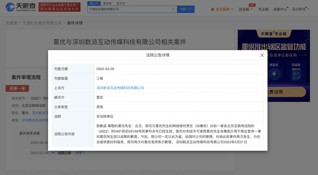The width and height of the screenshot is (318, 175).
Task: Open 详情 link next to 法院公告
Action: 80,153
